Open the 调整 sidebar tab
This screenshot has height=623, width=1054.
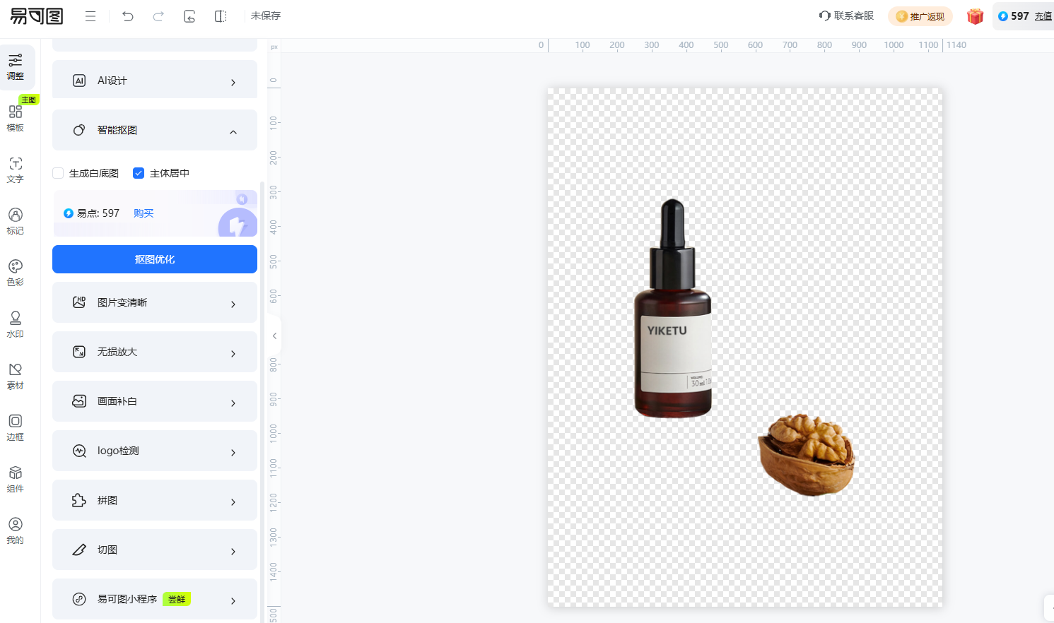[x=16, y=67]
